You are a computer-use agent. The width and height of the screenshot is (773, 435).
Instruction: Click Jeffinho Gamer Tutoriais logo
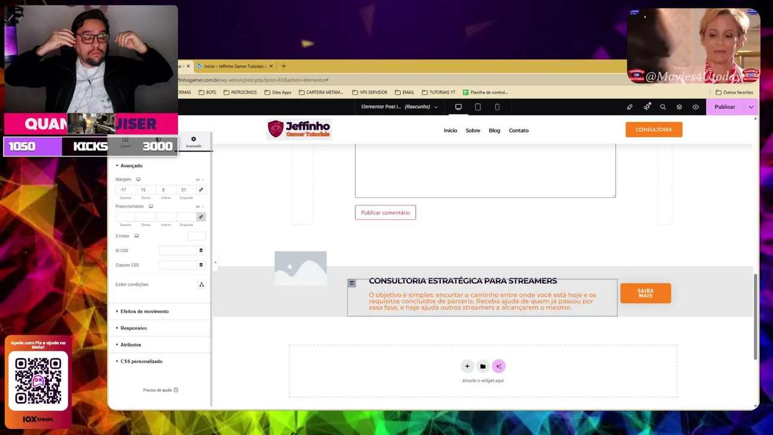pyautogui.click(x=299, y=129)
